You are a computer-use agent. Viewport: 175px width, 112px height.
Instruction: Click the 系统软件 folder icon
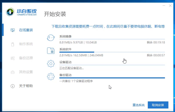[51, 51]
